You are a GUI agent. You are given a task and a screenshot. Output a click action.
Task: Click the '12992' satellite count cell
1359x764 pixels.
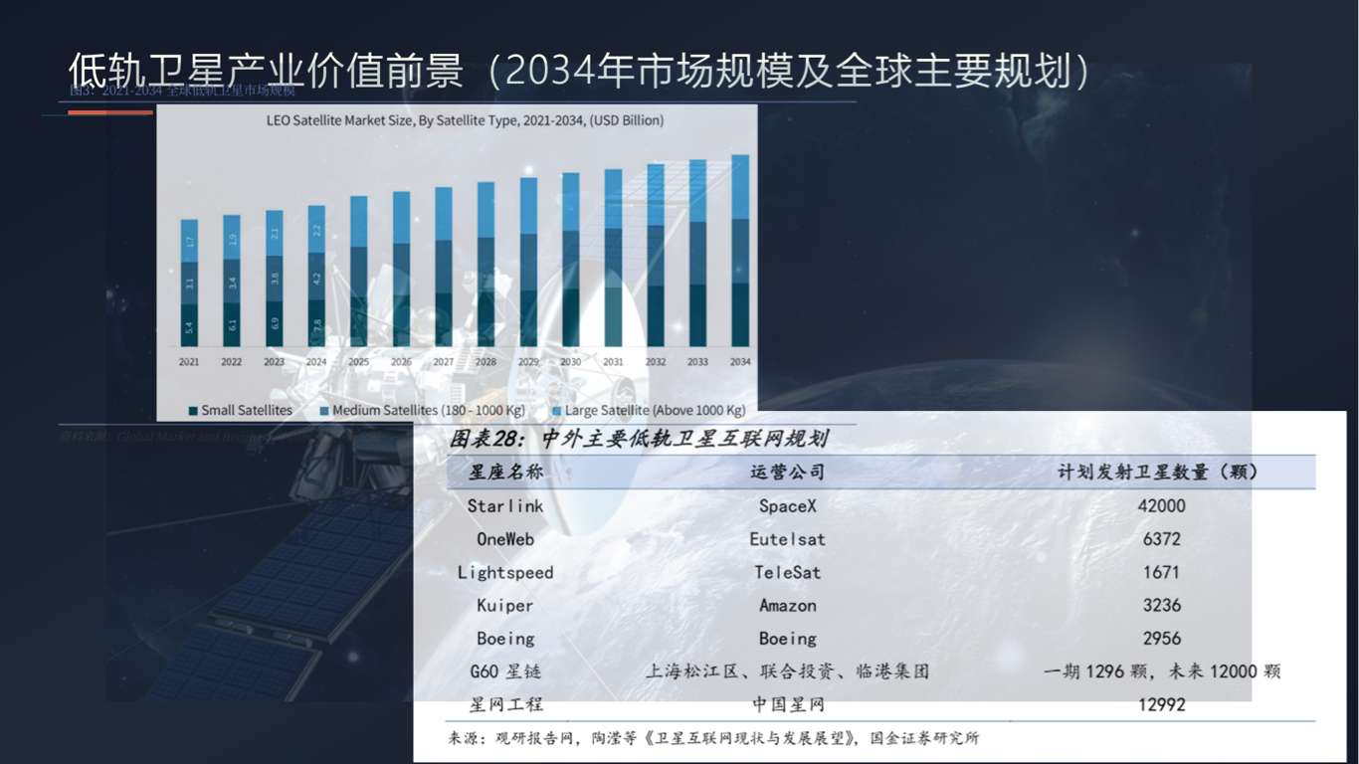click(x=1161, y=705)
